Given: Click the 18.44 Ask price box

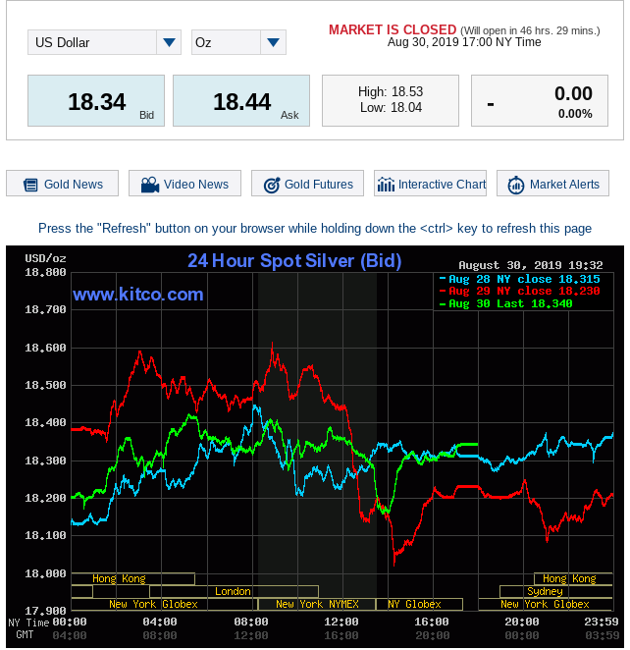Looking at the screenshot, I should [241, 101].
